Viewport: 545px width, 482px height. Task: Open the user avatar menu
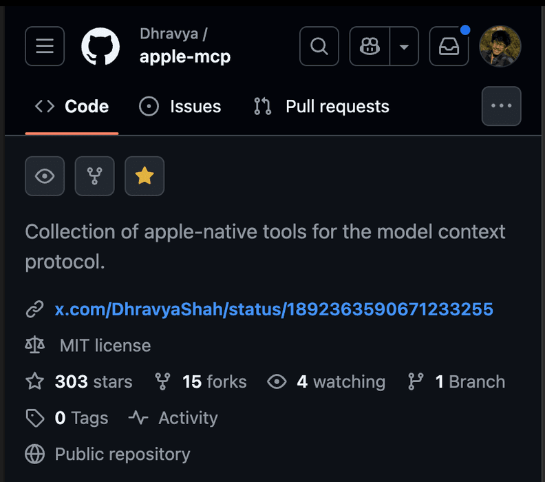(500, 46)
